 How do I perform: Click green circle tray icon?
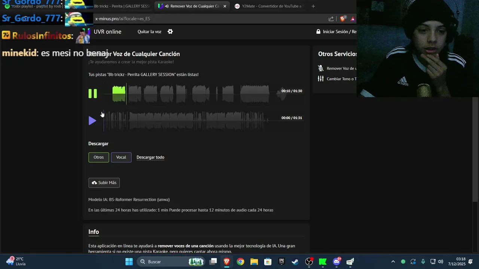tap(403, 262)
